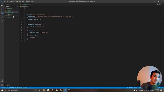Screen dimensions: 164x92
Task: Click line number 11 in the gutter
Action: click(22, 25)
